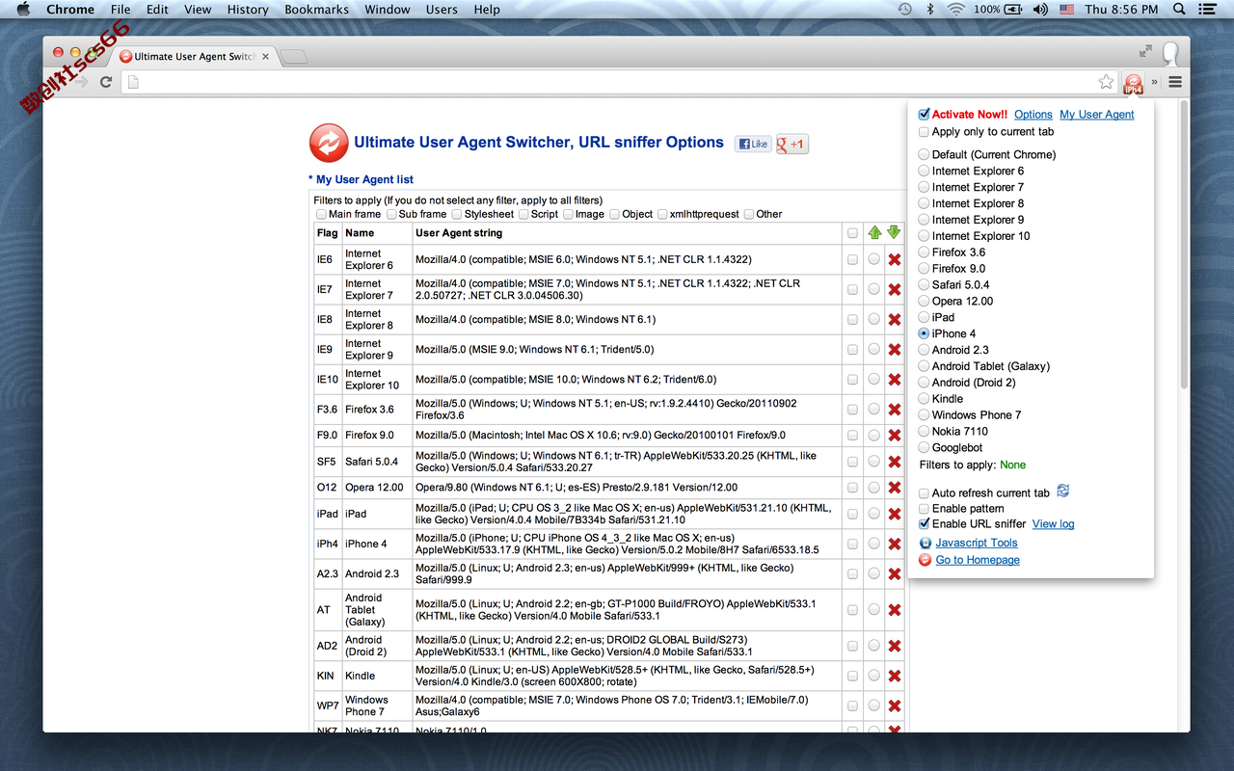Open Notification Center list icon
Screen dimensions: 1234x771
1208,9
